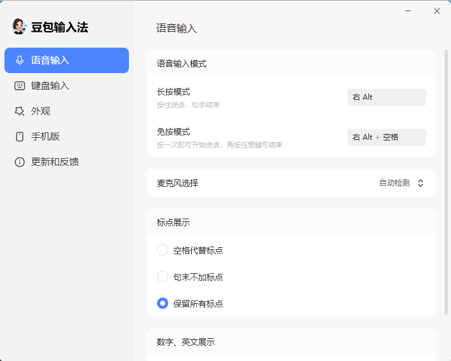Click the appearance icon beside 外观
Image resolution: width=451 pixels, height=361 pixels.
click(x=20, y=111)
